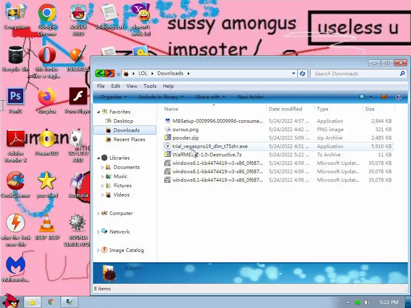The height and width of the screenshot is (308, 411).
Task: Select the BOSNIA SIMULATOR minesweeper icon
Action: (x=77, y=230)
